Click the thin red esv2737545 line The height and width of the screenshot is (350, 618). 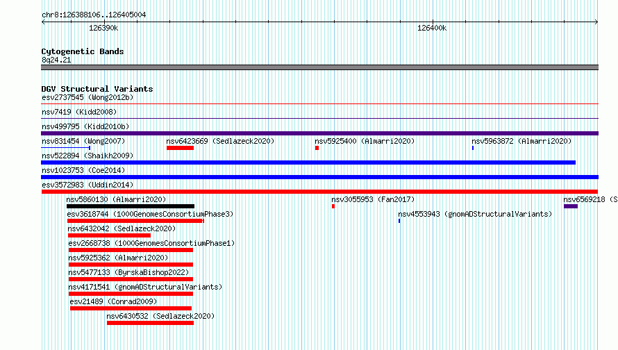point(319,104)
